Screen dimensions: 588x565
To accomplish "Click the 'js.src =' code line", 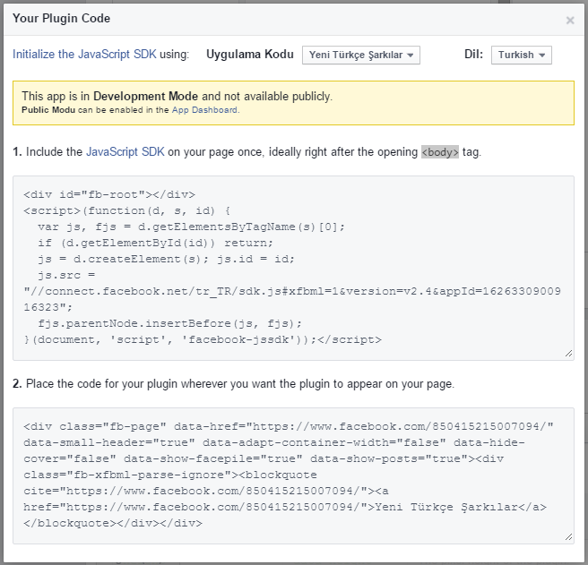I will [66, 275].
